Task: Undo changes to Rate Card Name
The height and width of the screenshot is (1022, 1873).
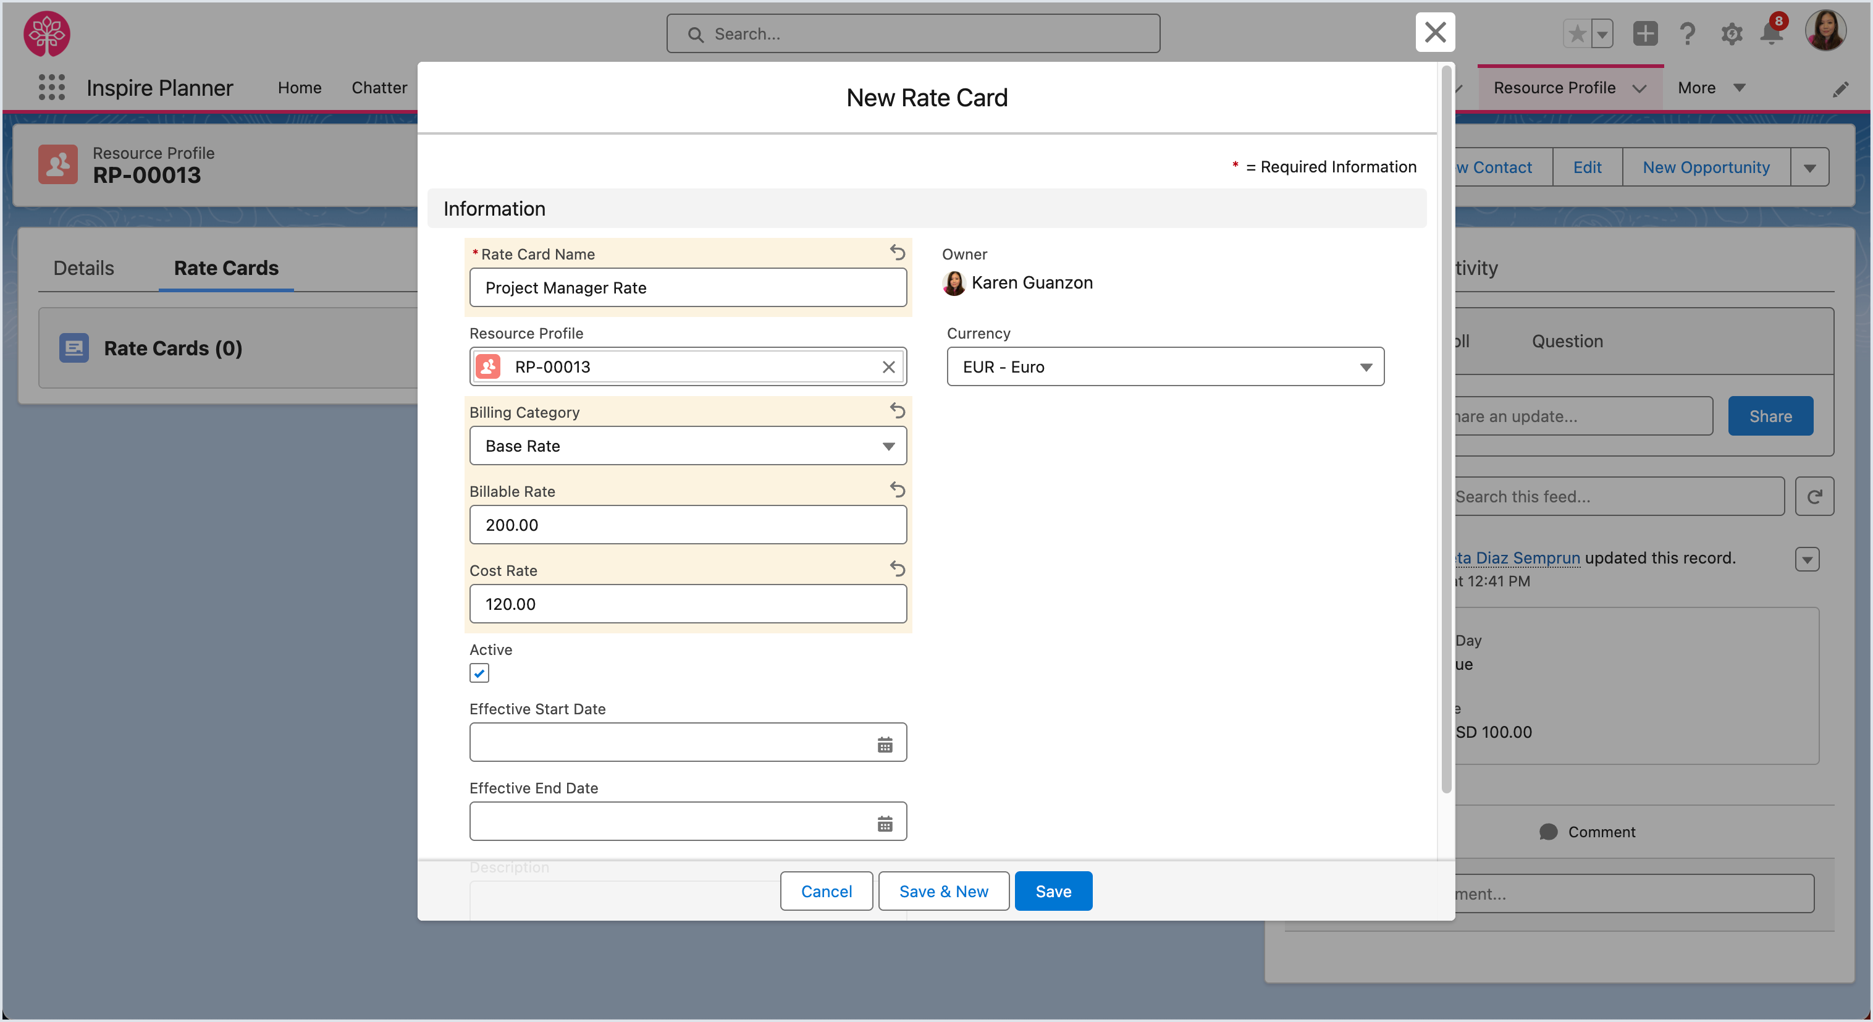Action: tap(897, 252)
